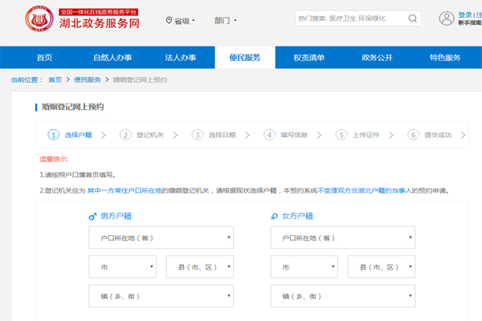The image size is (482, 321).
Task: Click the Hubei government service logo emblem
Action: tap(39, 18)
